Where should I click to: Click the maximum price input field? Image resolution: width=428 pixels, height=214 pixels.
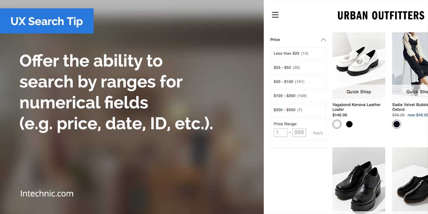[299, 132]
